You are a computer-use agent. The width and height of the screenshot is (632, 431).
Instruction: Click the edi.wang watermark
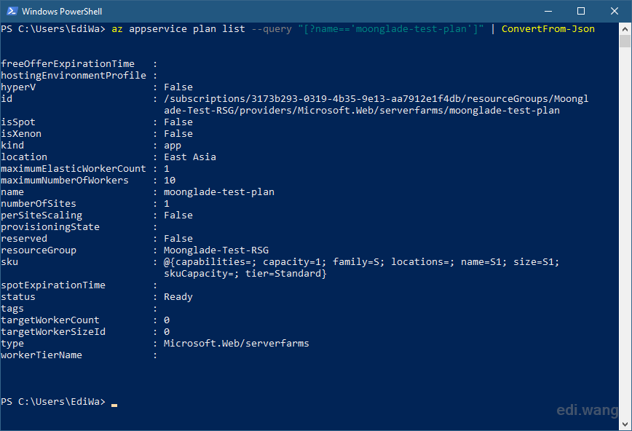click(587, 410)
